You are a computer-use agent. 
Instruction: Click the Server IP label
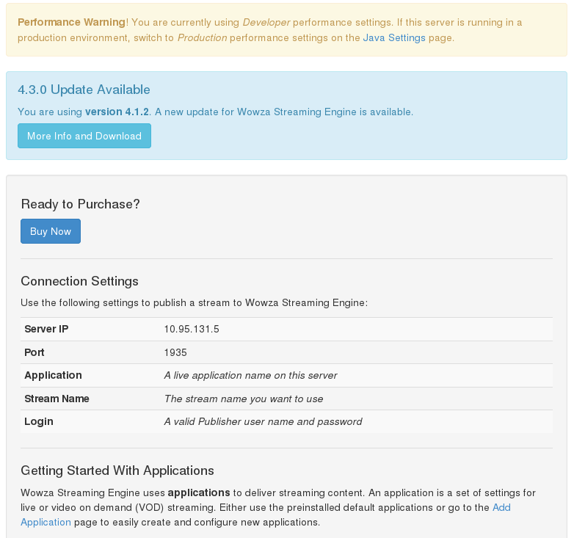[x=46, y=329]
